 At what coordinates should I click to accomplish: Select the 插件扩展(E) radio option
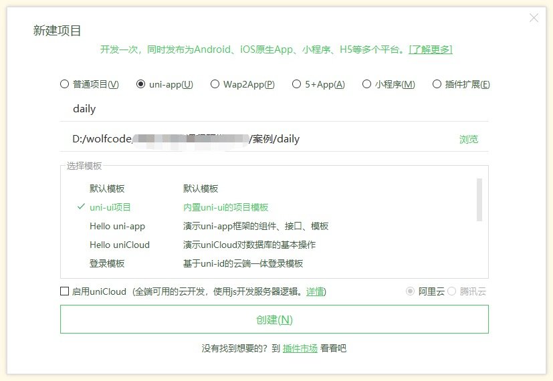coord(437,84)
